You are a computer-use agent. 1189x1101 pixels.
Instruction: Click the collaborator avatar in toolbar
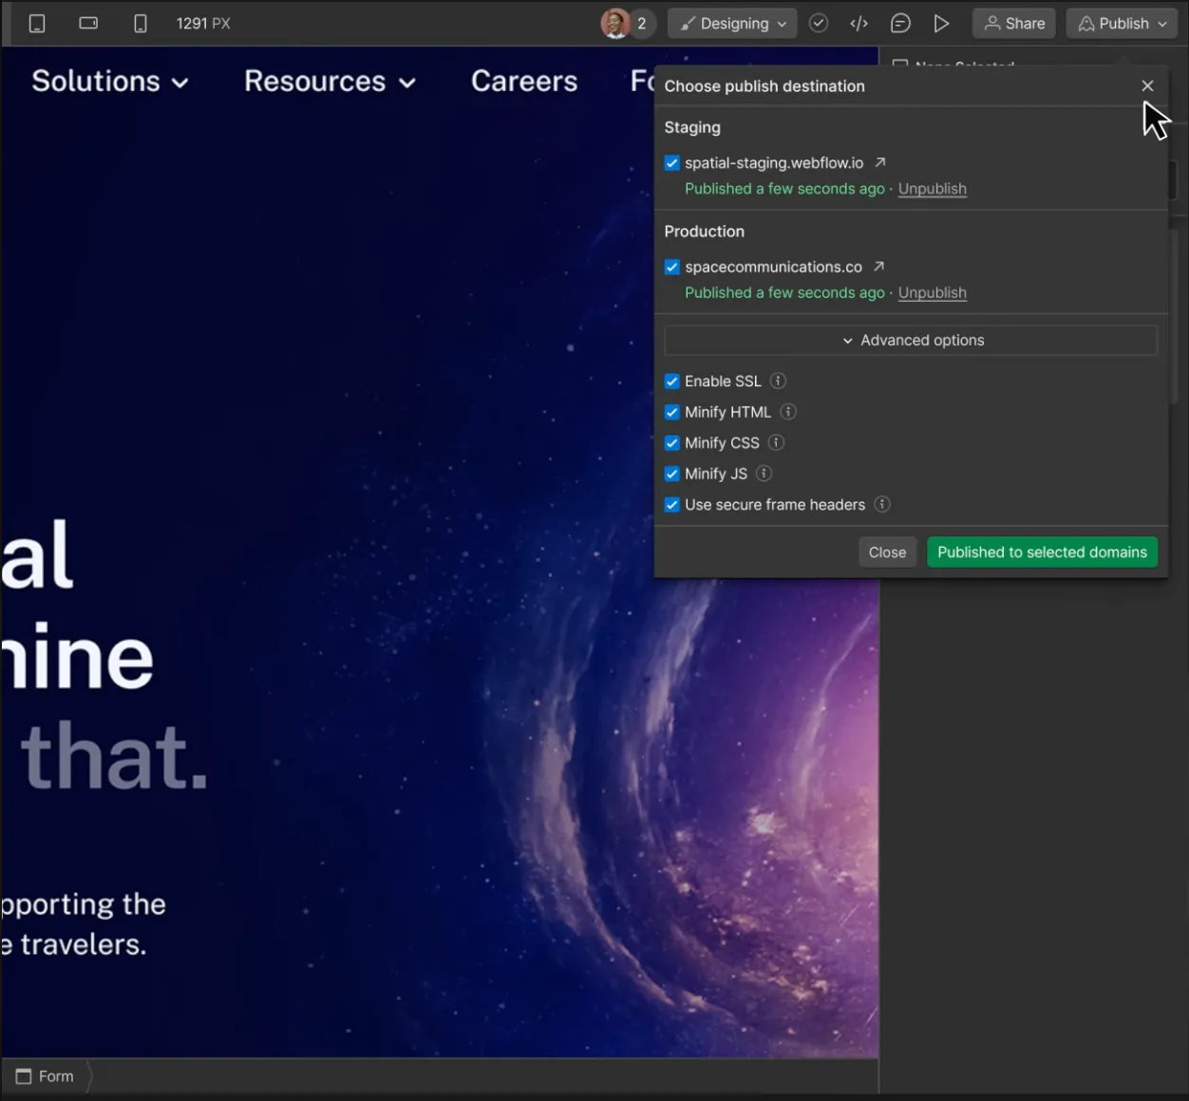pos(615,24)
